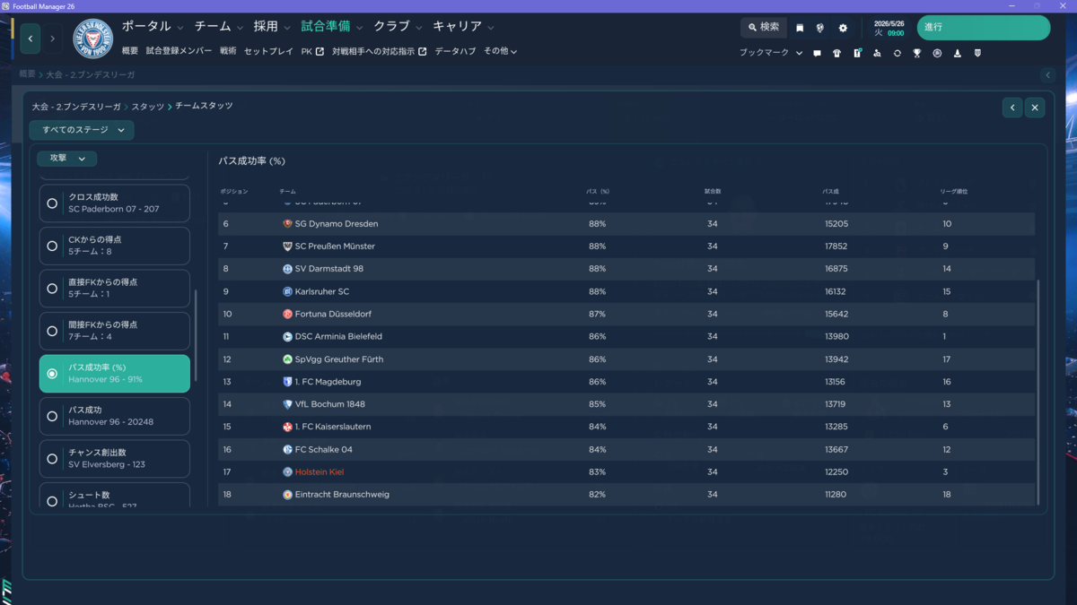Image resolution: width=1077 pixels, height=605 pixels.
Task: Select the パス成功 Hannover 96 - 20248 radio
Action: pos(52,416)
